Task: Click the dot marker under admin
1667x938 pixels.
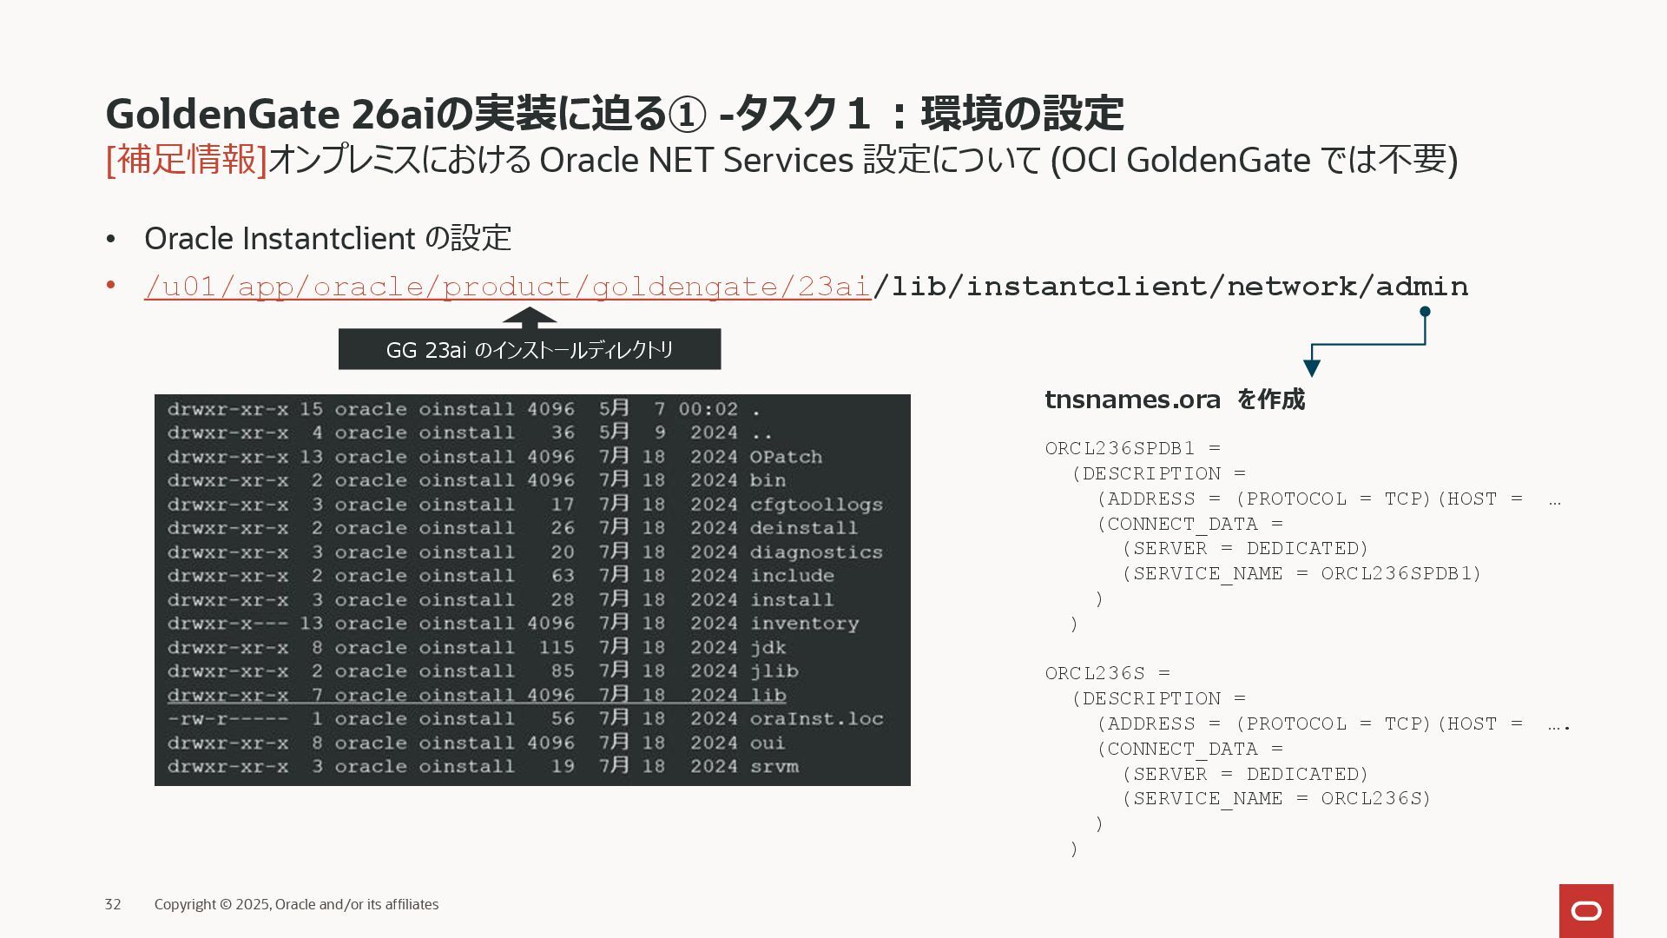Action: tap(1425, 312)
